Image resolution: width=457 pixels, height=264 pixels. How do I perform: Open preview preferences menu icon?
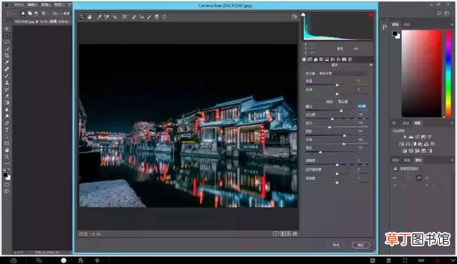(x=295, y=234)
